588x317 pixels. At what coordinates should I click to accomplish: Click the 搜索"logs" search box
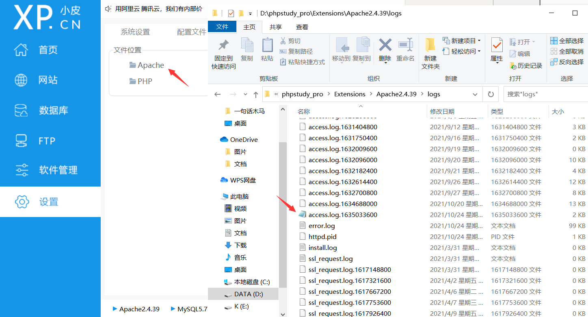(x=546, y=94)
